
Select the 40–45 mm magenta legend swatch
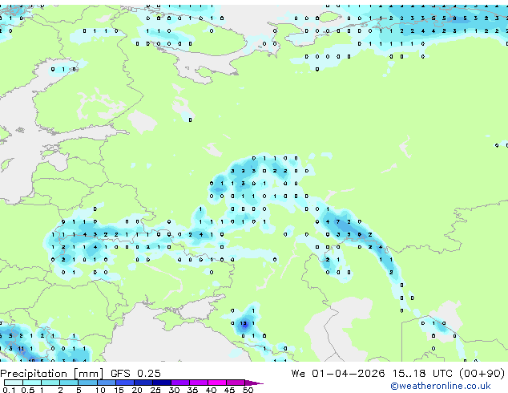[217, 383]
